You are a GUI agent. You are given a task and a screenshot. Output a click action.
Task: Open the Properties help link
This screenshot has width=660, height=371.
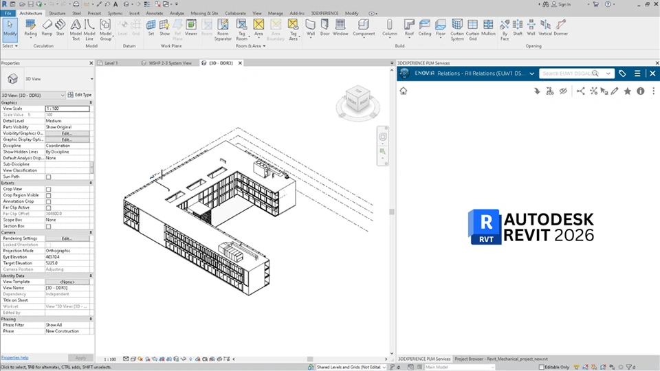coord(14,357)
